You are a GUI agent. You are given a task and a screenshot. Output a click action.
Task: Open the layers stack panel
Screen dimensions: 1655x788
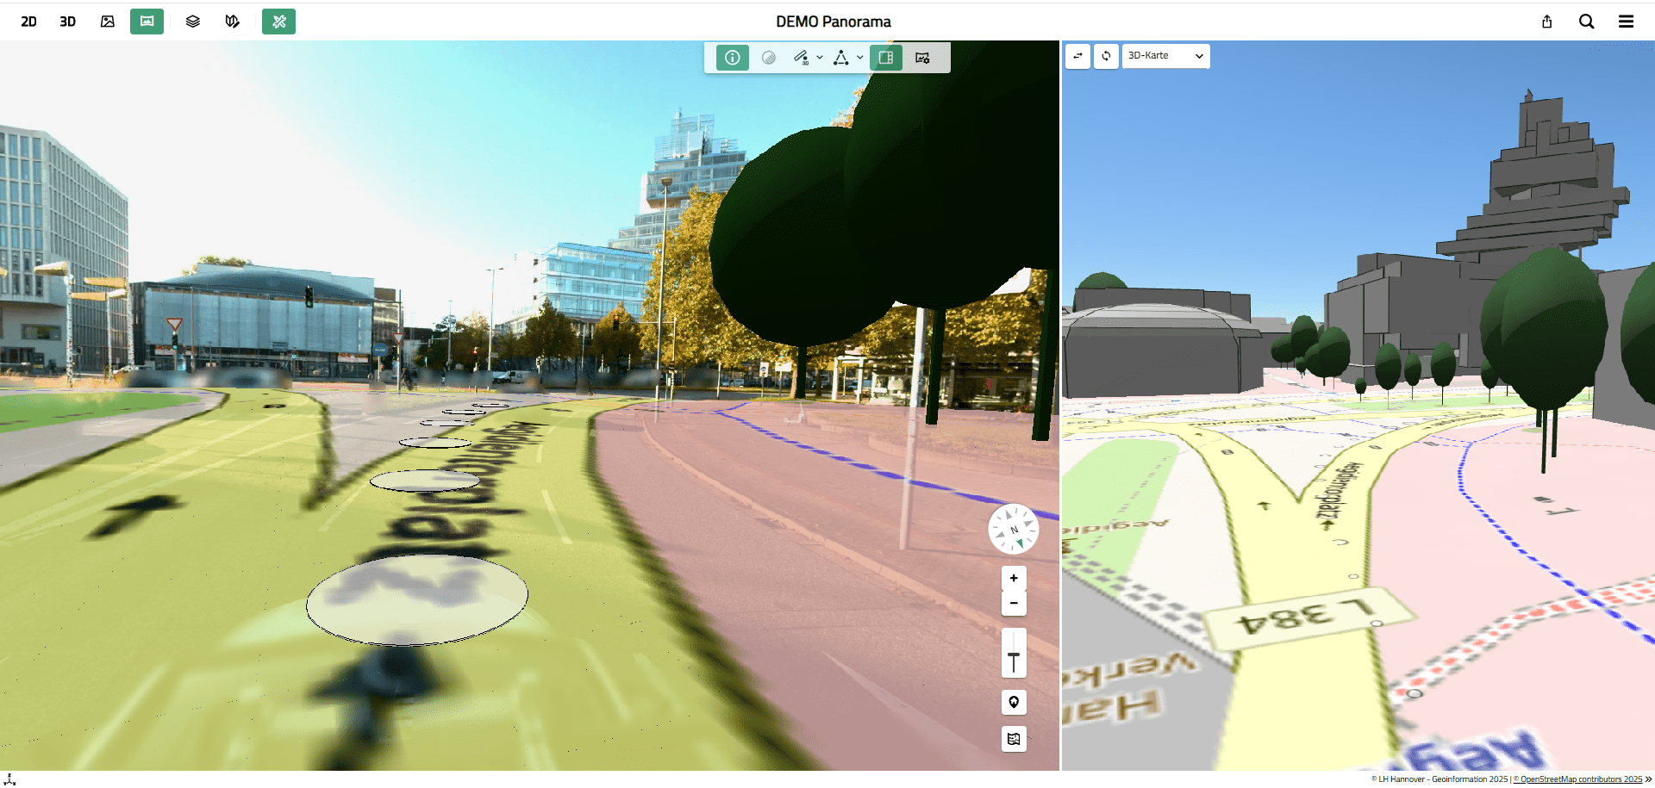[x=193, y=22]
